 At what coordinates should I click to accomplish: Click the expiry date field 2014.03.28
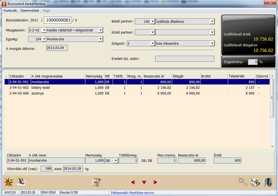tap(73, 169)
